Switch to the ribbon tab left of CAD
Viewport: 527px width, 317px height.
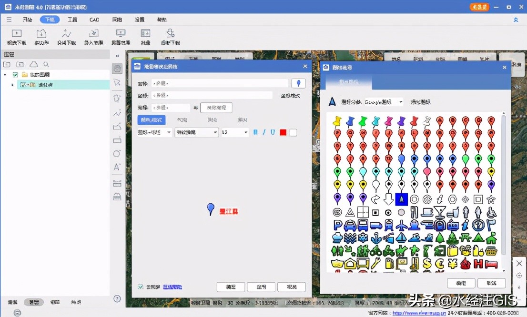[72, 20]
